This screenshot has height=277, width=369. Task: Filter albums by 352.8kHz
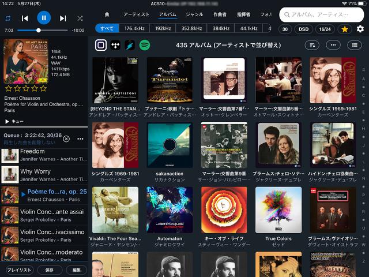click(191, 28)
